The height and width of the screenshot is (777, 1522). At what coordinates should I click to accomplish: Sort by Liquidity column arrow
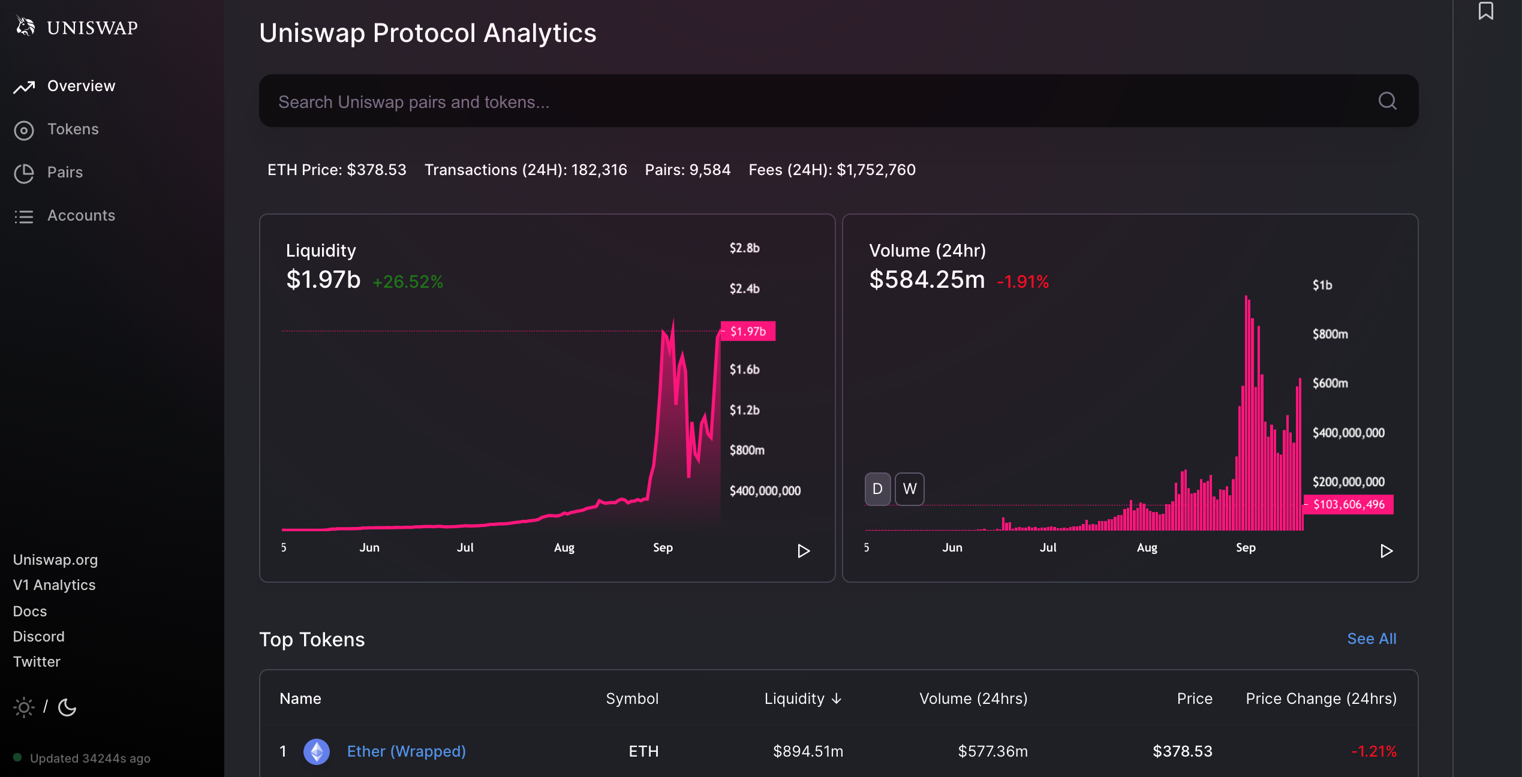coord(837,698)
